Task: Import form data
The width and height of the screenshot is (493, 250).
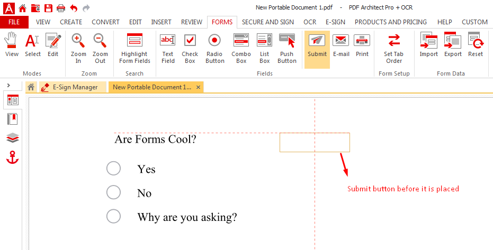Action: coord(428,45)
